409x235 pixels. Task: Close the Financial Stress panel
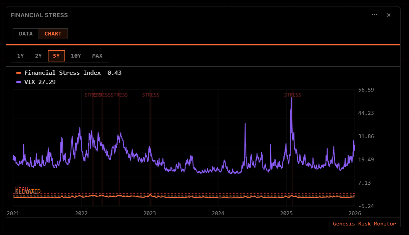tap(389, 15)
